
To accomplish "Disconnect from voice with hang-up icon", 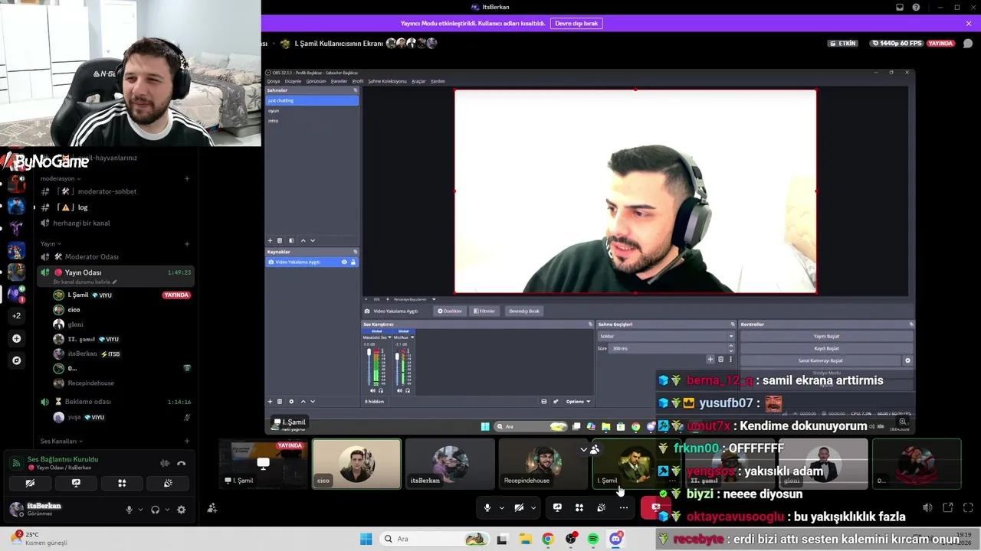I will [x=181, y=463].
